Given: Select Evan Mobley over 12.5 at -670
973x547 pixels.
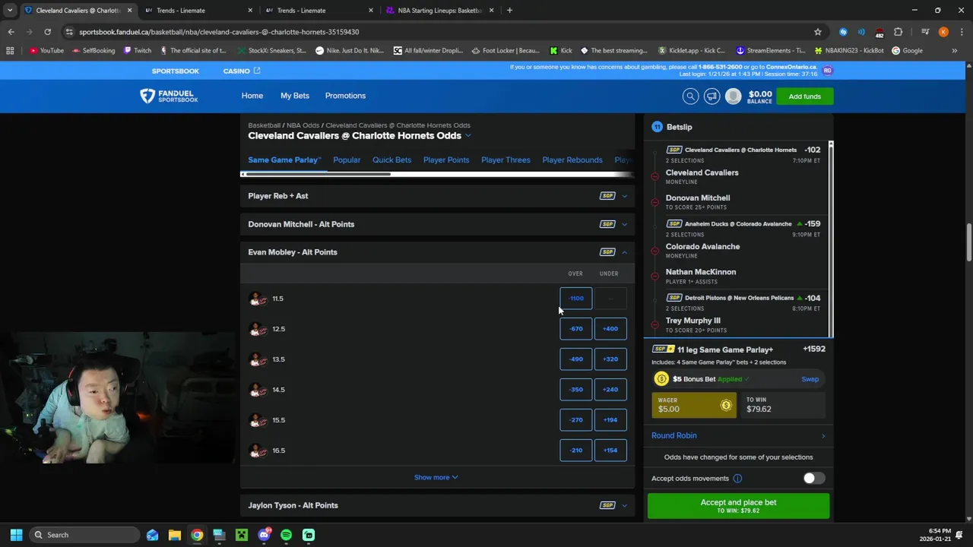Looking at the screenshot, I should pos(575,329).
